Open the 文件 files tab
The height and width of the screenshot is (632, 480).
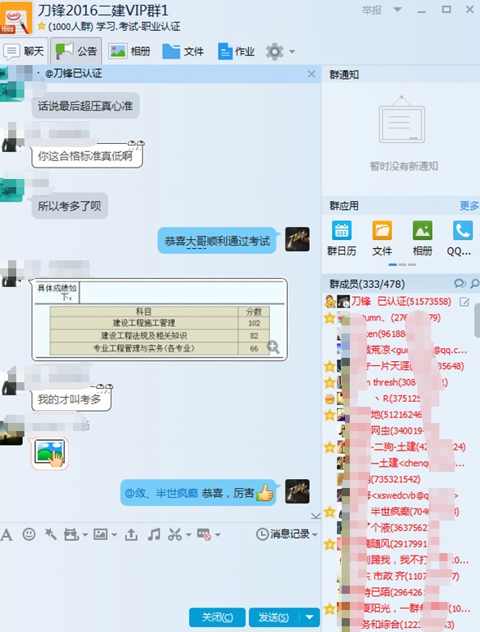(183, 51)
